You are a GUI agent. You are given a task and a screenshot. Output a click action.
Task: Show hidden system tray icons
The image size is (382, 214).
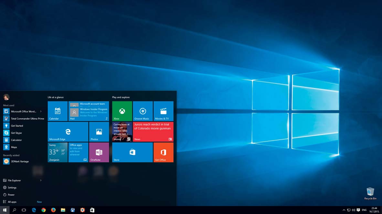click(x=344, y=210)
